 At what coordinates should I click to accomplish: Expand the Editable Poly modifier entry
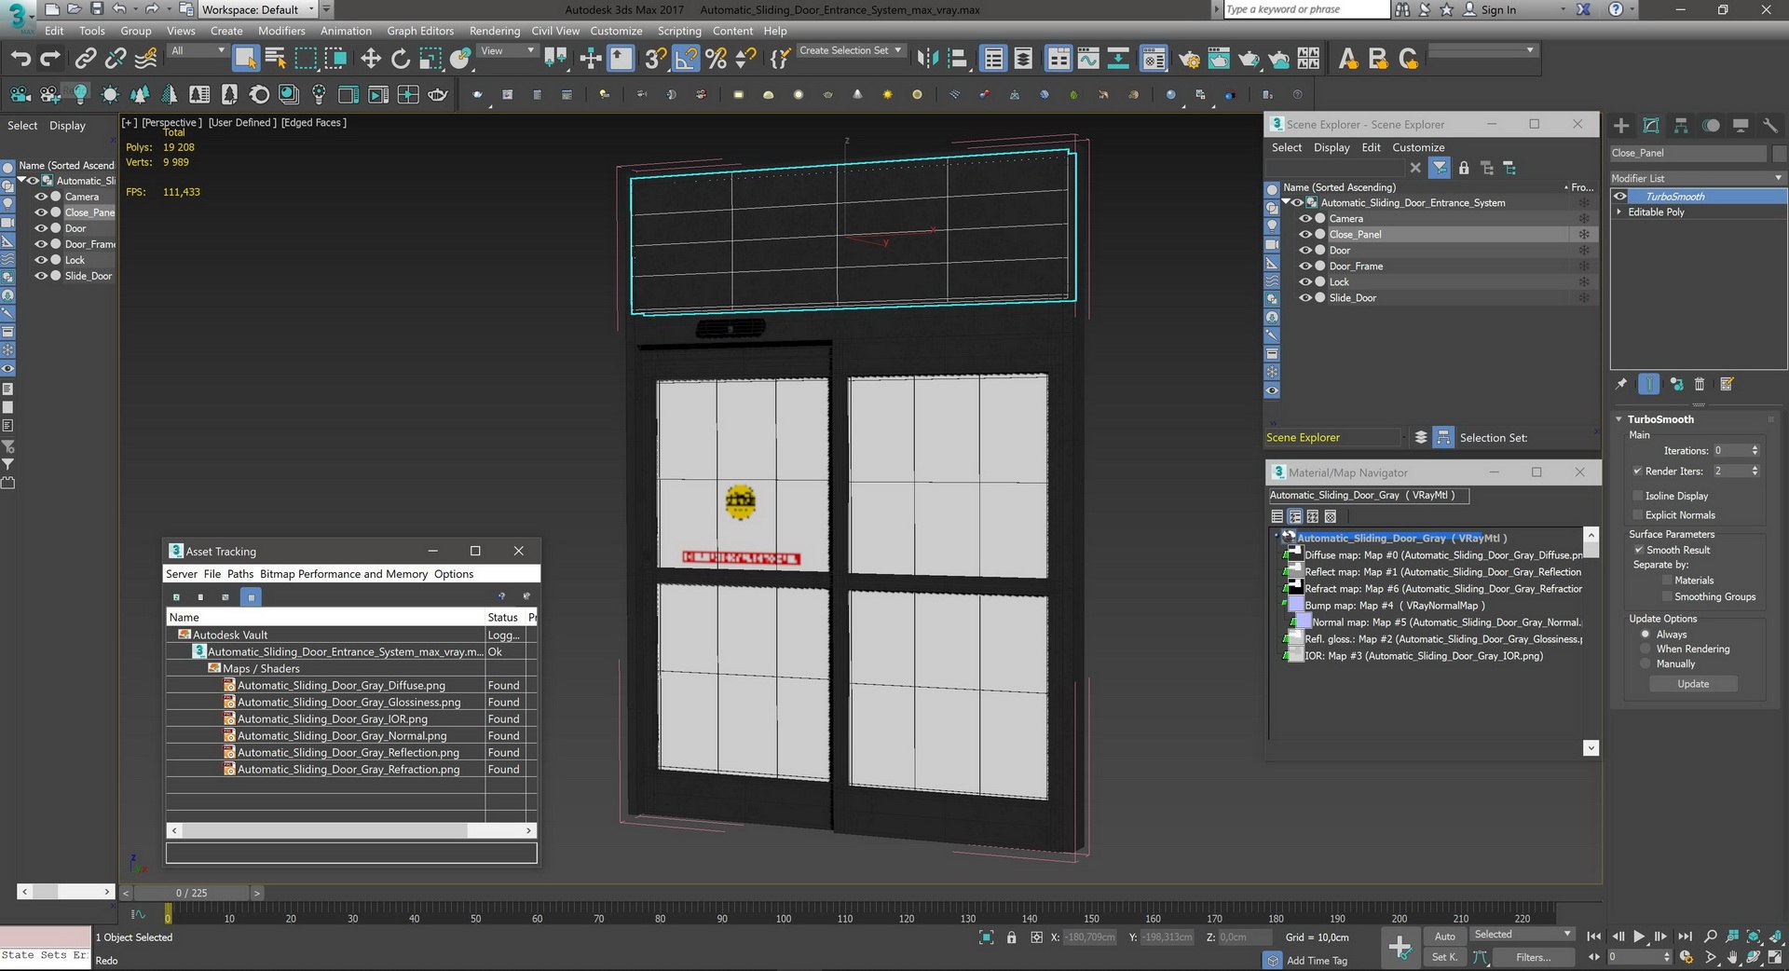coord(1619,212)
